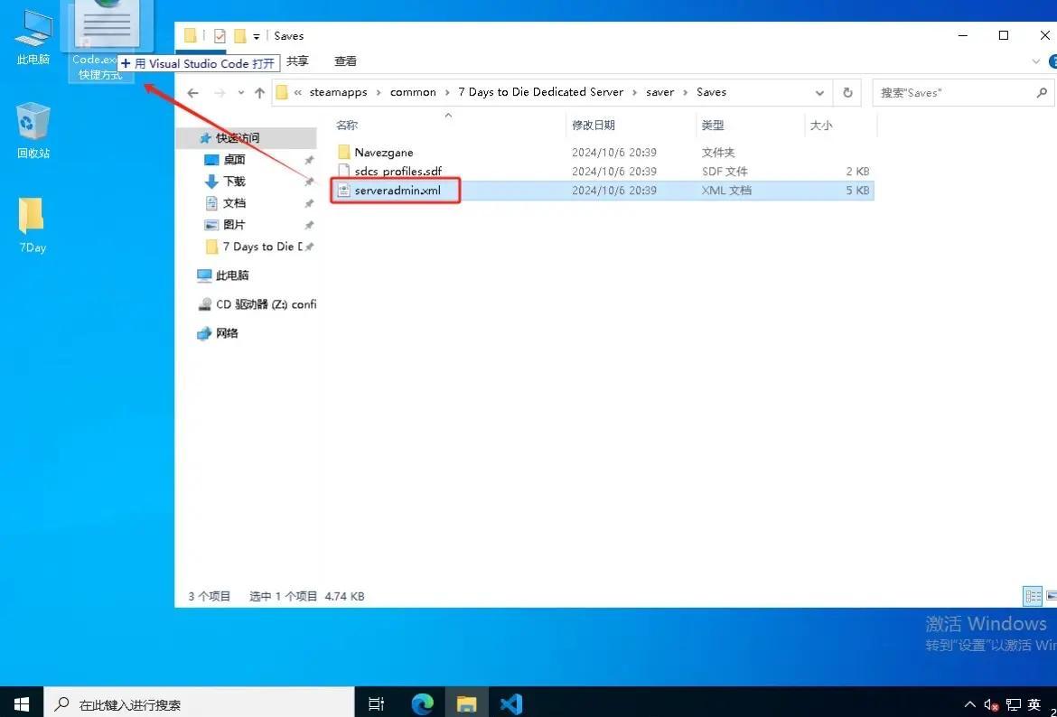Sort files by 修改日期 column header
Screen dimensions: 1057x717
[x=592, y=126]
